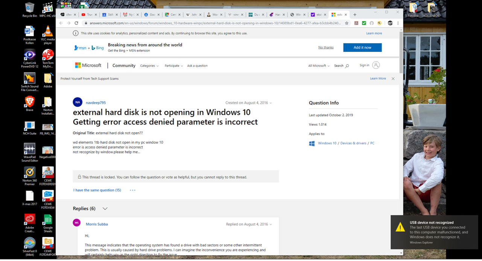Open the Windows 10 applies-to link
The image size is (482, 261).
327,143
